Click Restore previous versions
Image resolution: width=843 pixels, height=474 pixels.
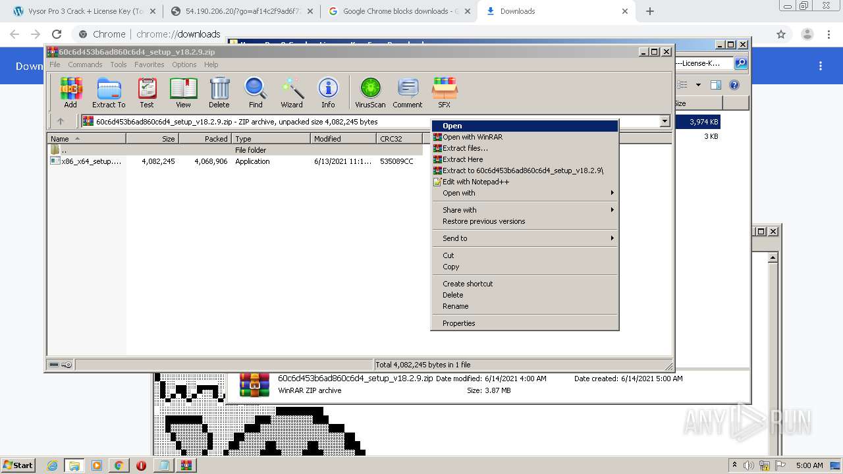pos(525,221)
